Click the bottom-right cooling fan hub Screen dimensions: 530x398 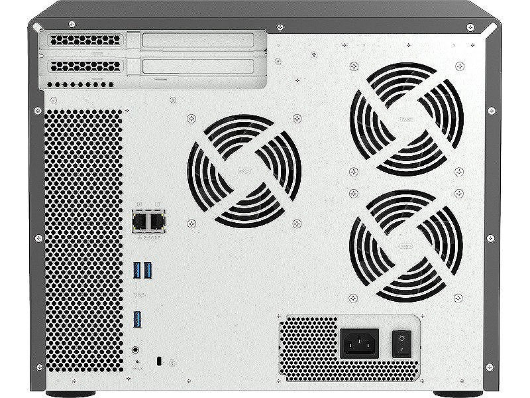(x=407, y=245)
